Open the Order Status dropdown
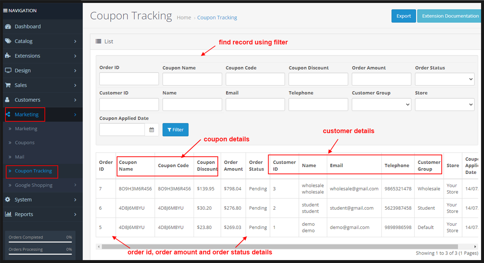This screenshot has width=484, height=263. coord(445,79)
